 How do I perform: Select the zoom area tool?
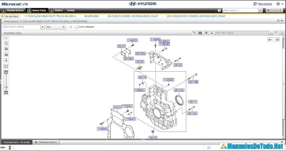pos(6,44)
